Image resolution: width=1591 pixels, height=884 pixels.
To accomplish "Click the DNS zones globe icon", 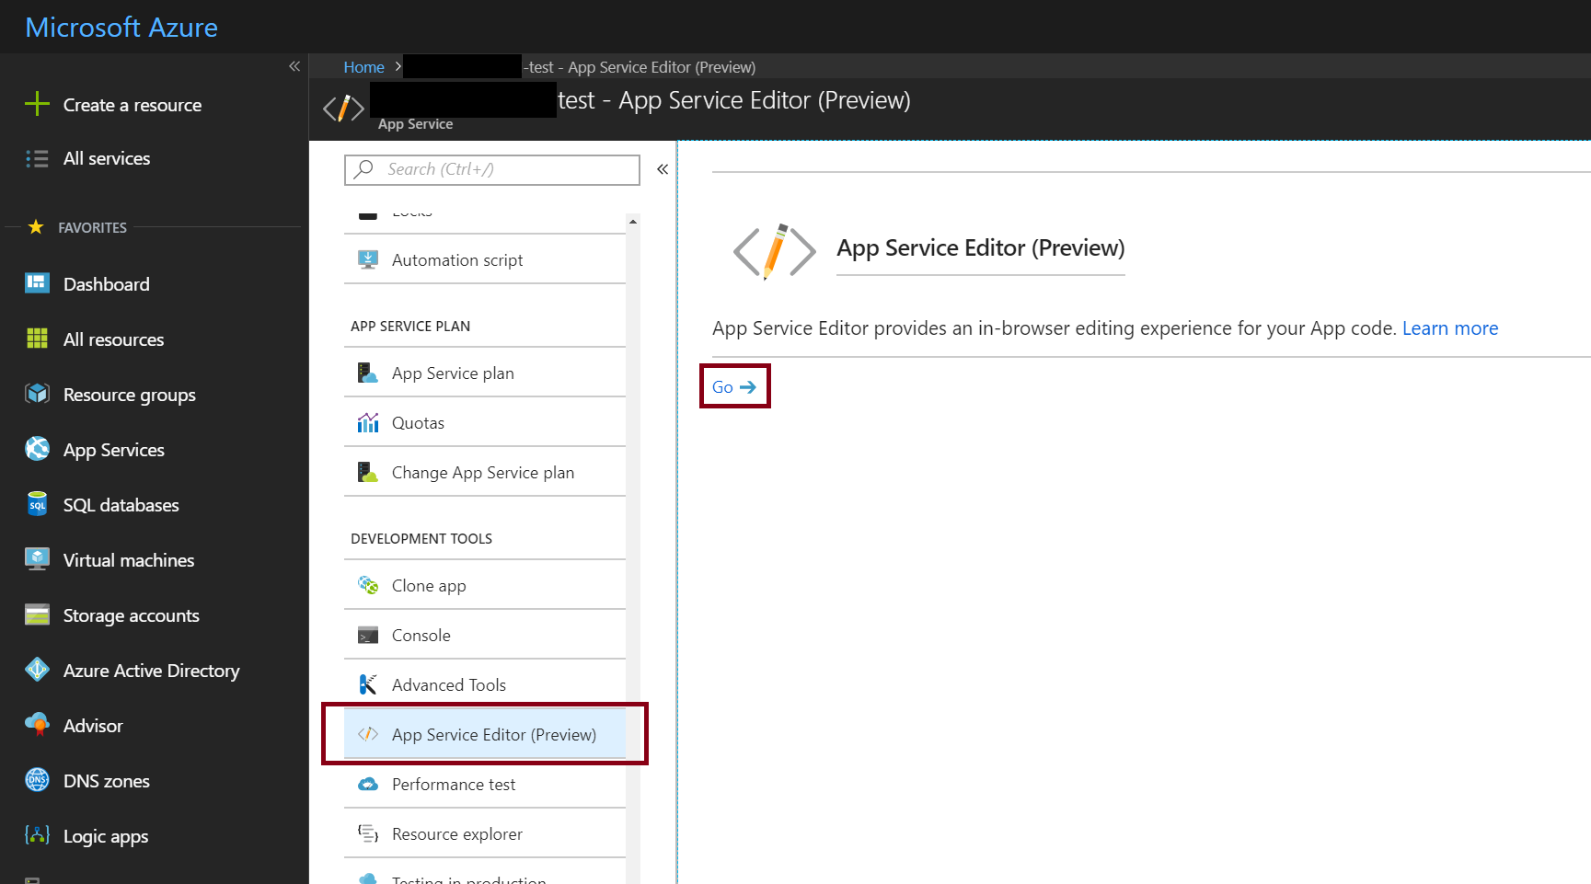I will click(x=37, y=780).
